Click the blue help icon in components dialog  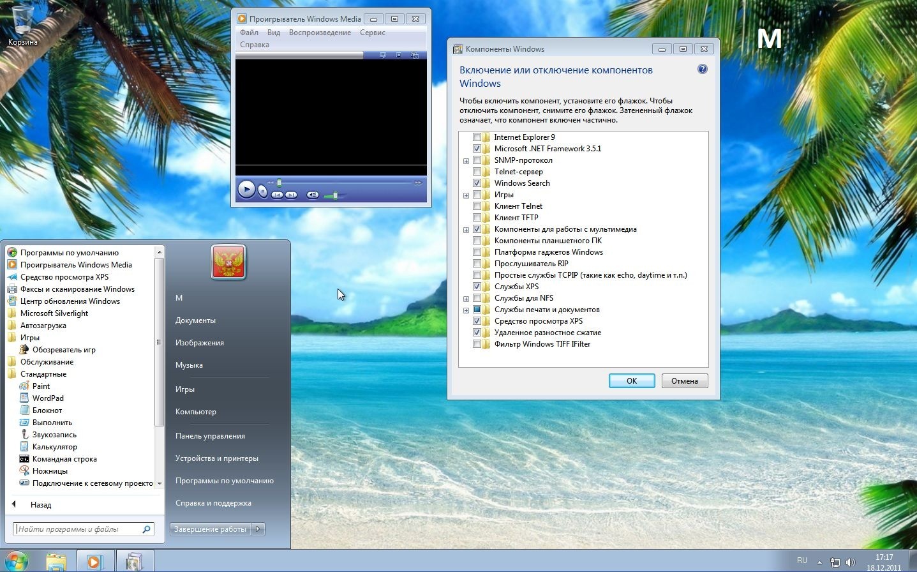(x=703, y=69)
